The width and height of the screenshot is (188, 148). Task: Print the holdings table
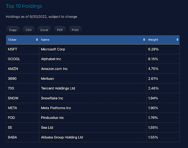click(x=75, y=30)
